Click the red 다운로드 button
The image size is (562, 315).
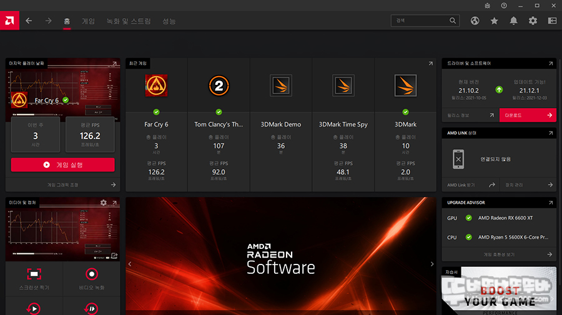coord(528,115)
